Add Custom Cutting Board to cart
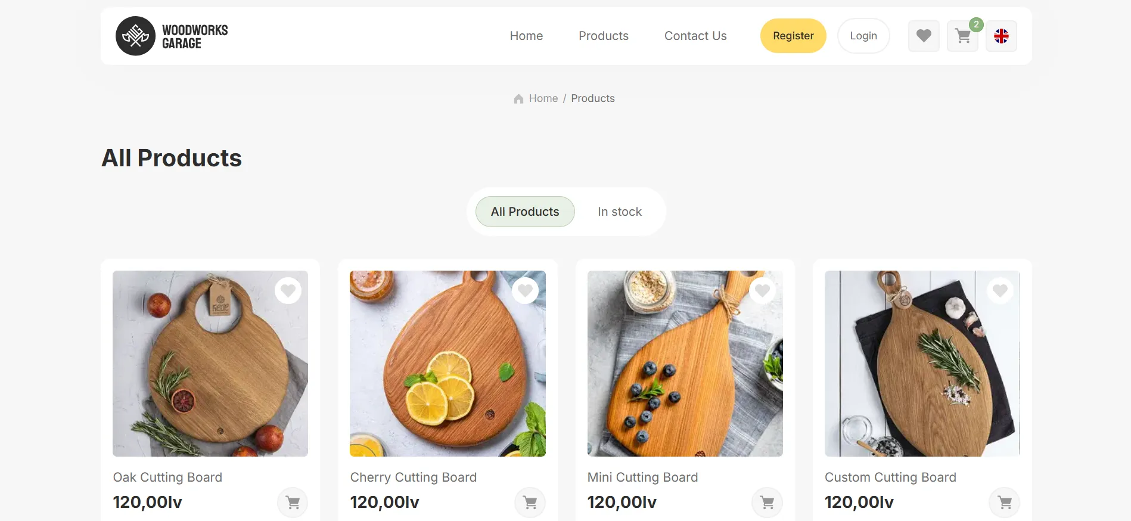Image resolution: width=1131 pixels, height=521 pixels. pyautogui.click(x=1004, y=503)
